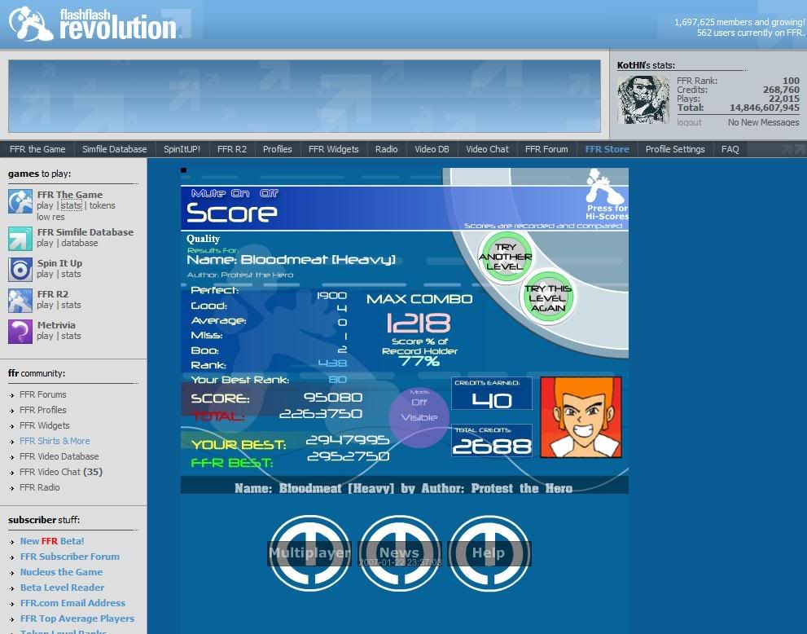Screen dimensions: 807x634
Task: Click the FlashFlash Revolution logo
Action: point(94,24)
